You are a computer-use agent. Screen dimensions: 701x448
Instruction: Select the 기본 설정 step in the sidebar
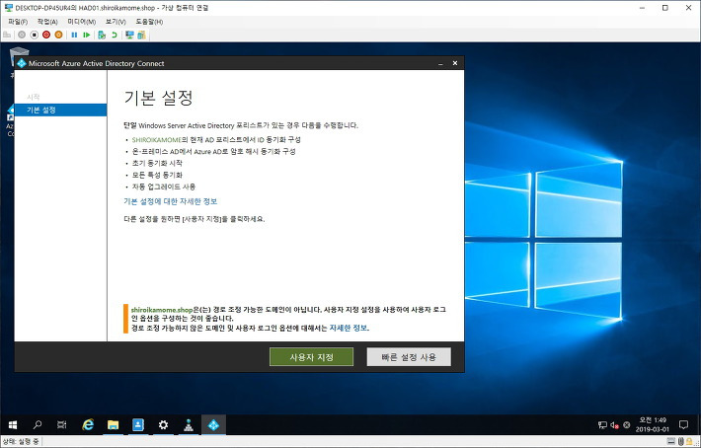tap(60, 110)
